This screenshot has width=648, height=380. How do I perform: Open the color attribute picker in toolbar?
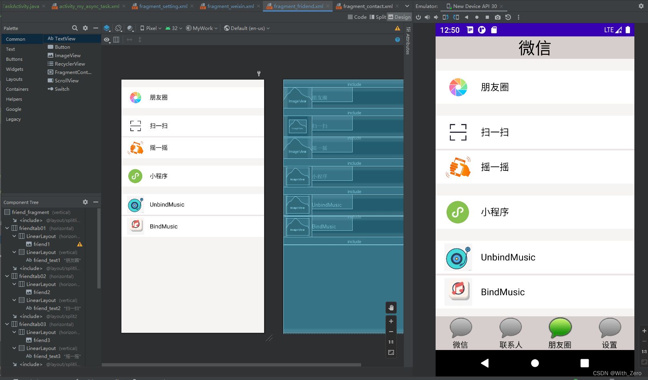tap(130, 28)
